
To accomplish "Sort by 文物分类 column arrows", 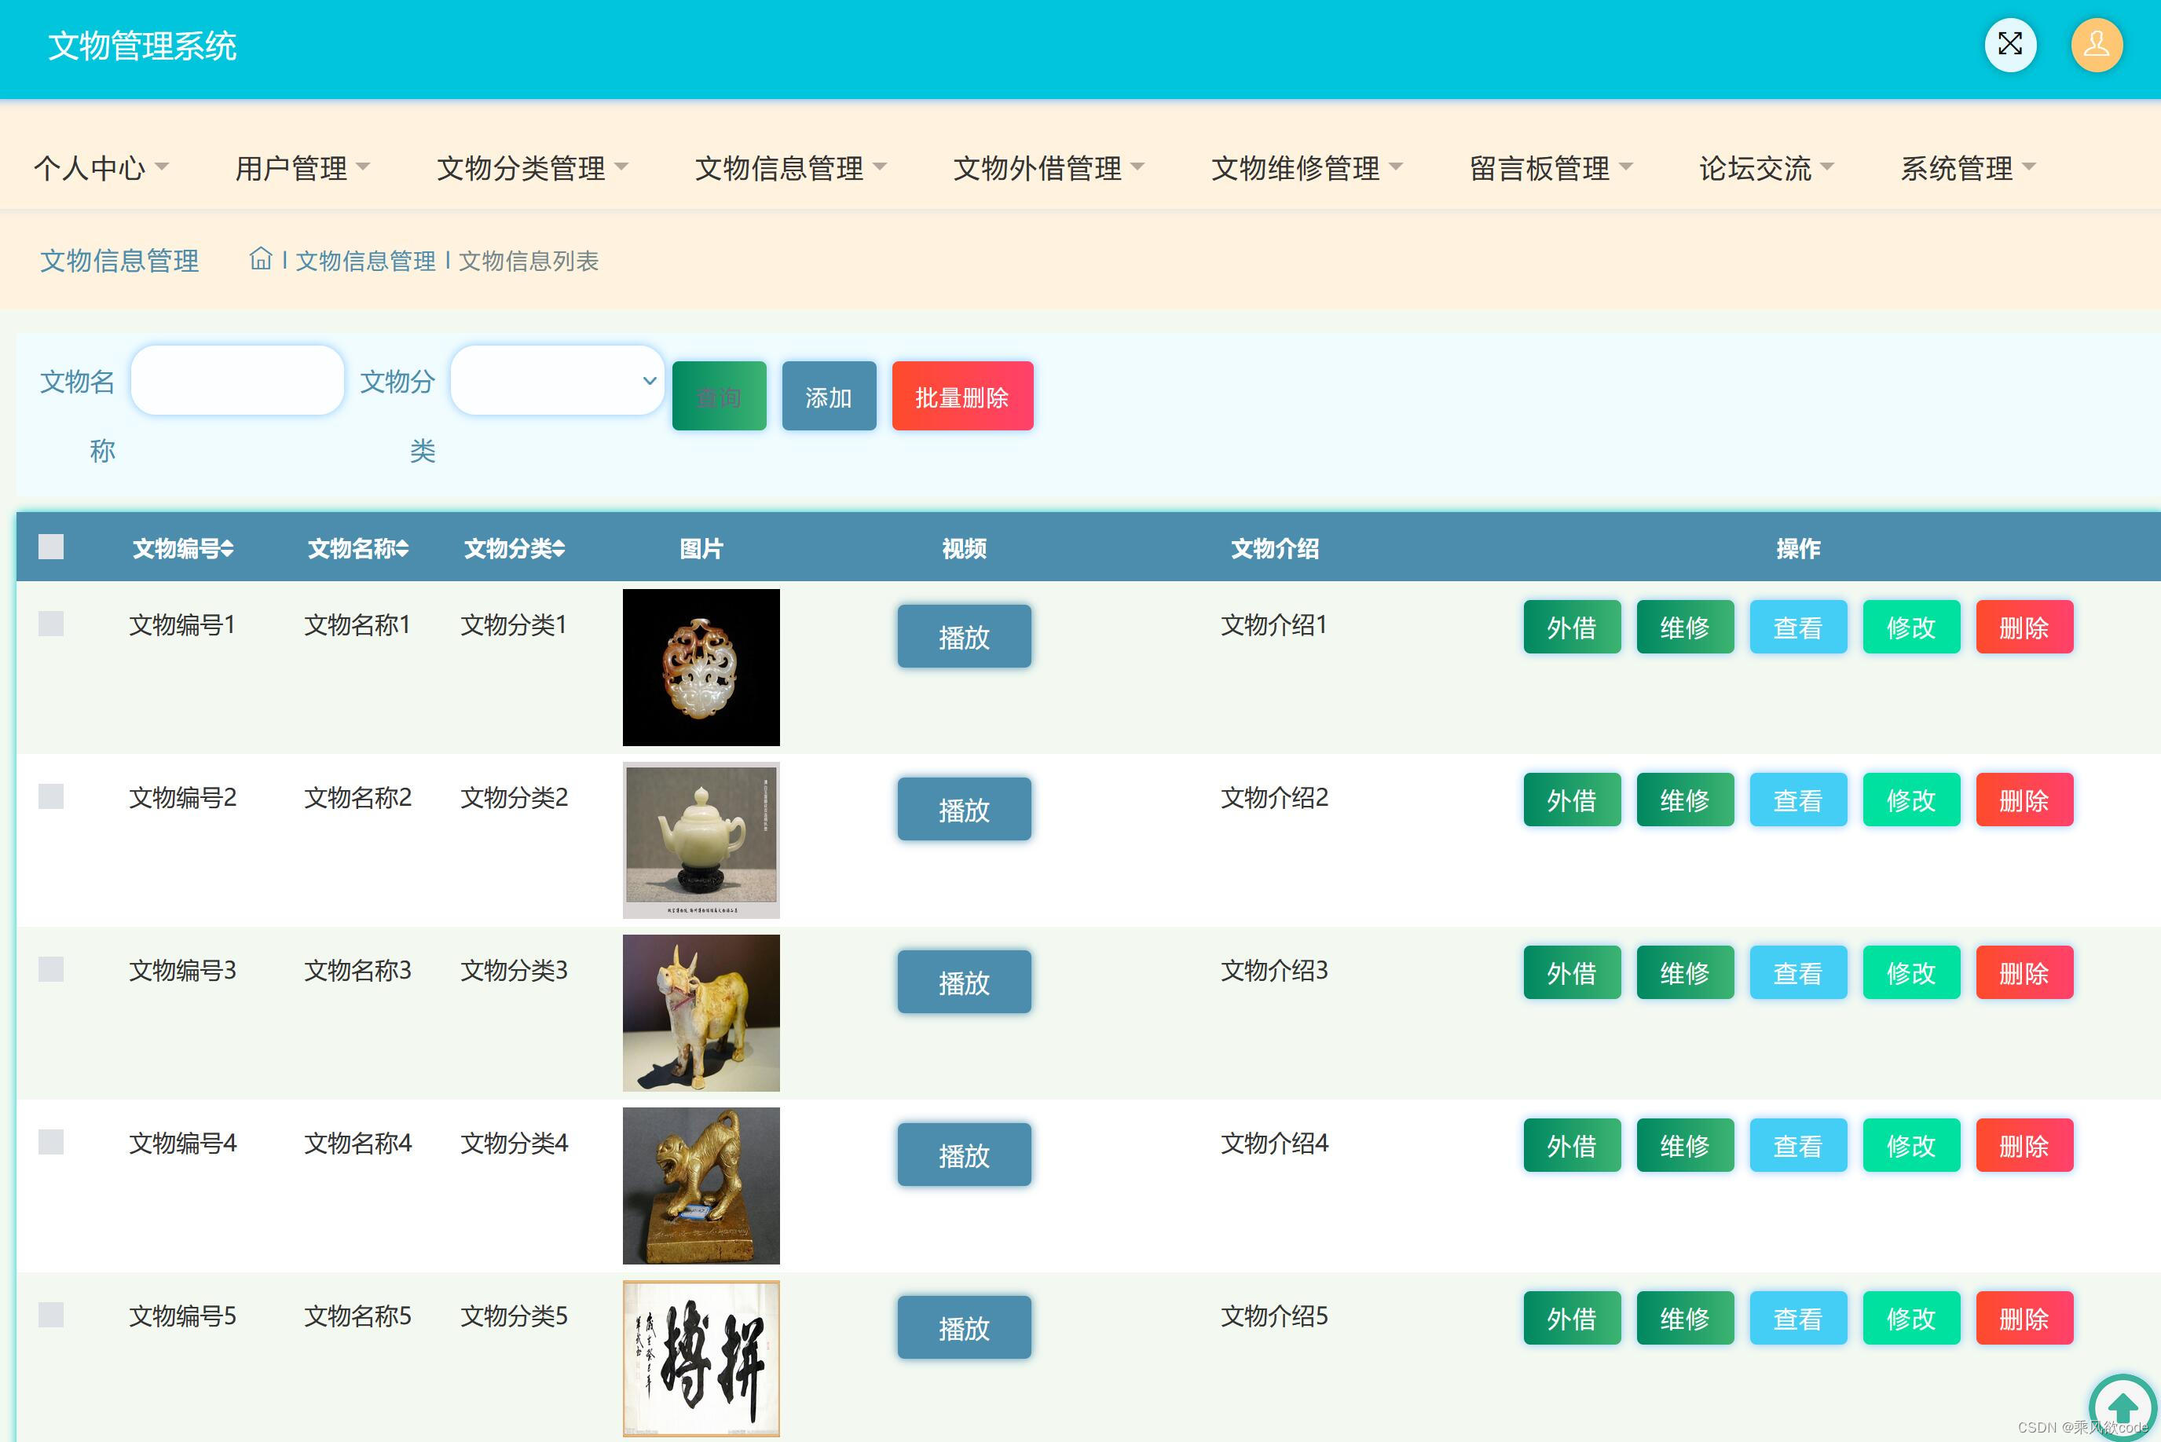I will point(559,549).
